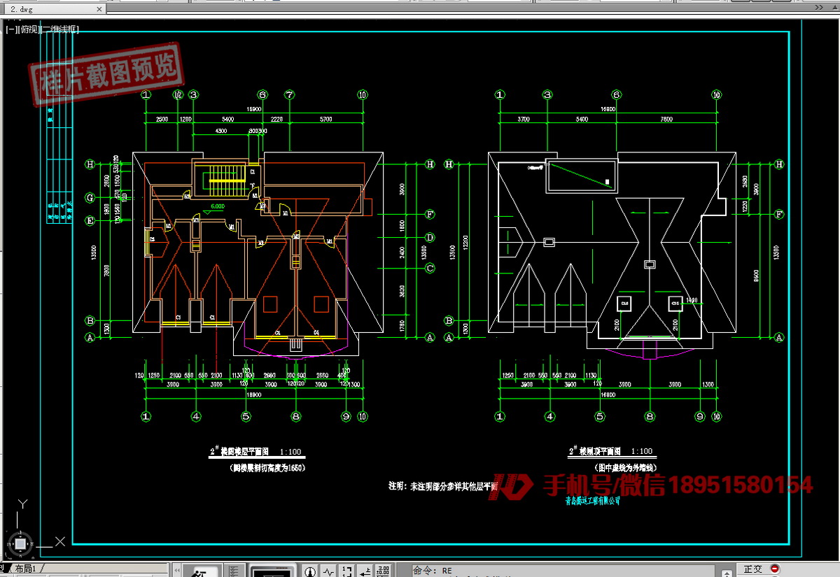
Task: Click the circled-i info icon in status bar
Action: click(x=310, y=571)
